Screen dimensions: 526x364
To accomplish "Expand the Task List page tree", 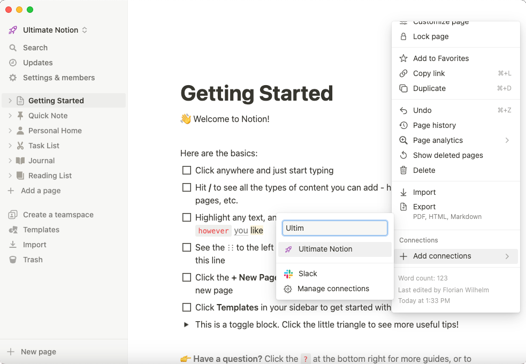I will pos(10,146).
